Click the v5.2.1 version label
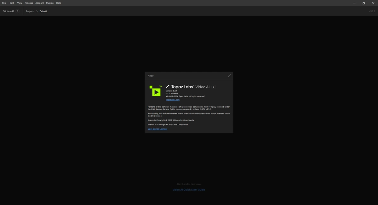 click(372, 11)
